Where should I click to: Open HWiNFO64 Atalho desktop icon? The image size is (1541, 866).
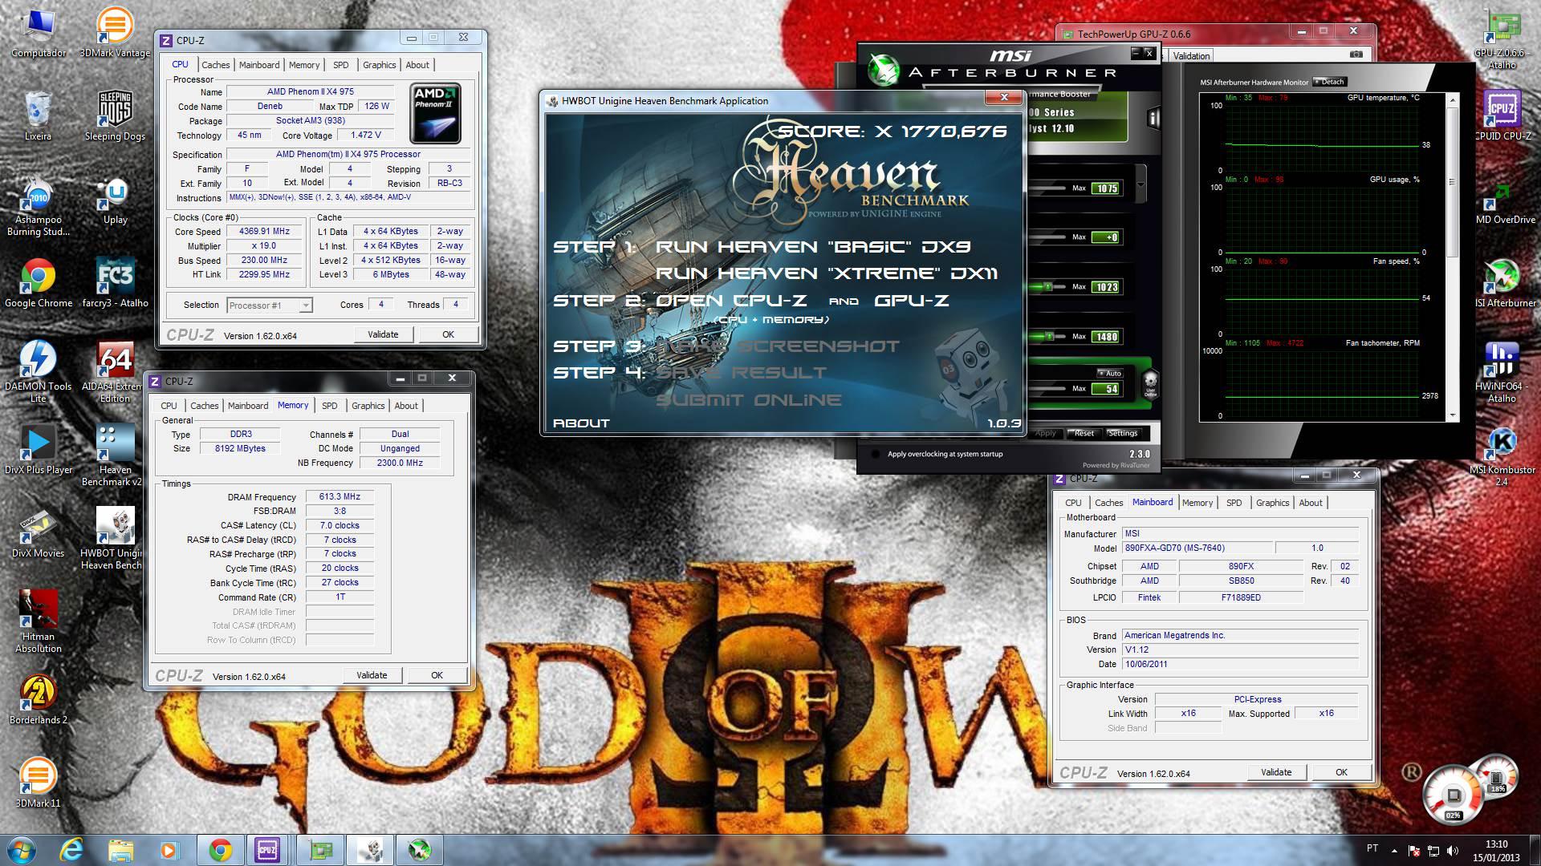pos(1502,372)
